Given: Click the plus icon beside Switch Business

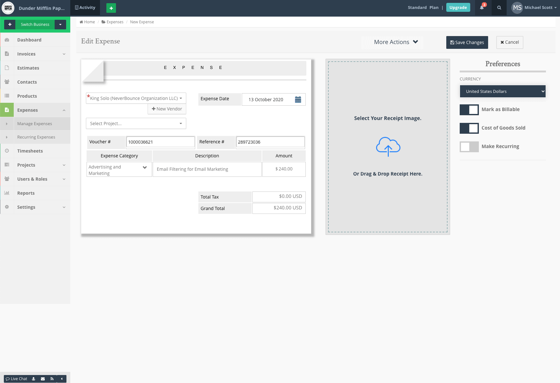Looking at the screenshot, I should pos(10,25).
